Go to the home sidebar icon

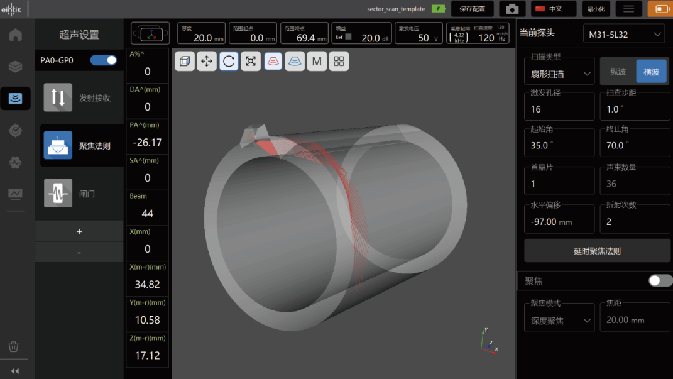tap(15, 35)
